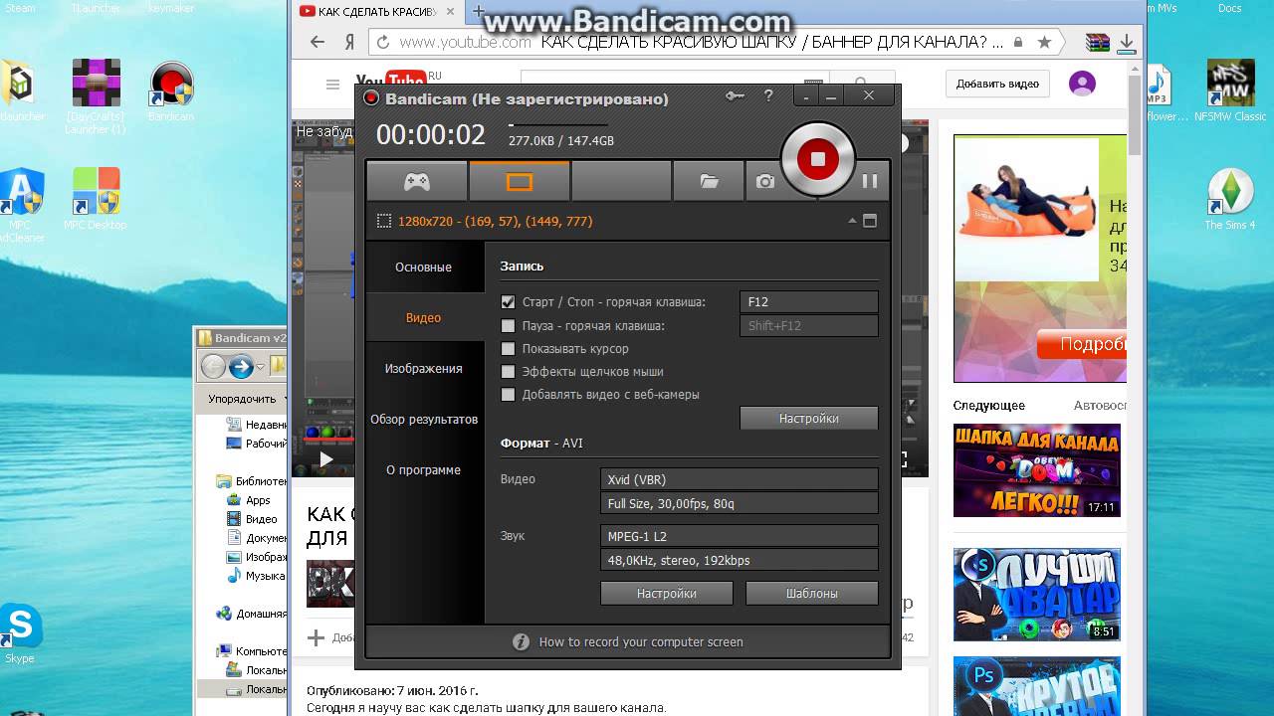
Task: Open the Видео tab
Action: (x=423, y=317)
